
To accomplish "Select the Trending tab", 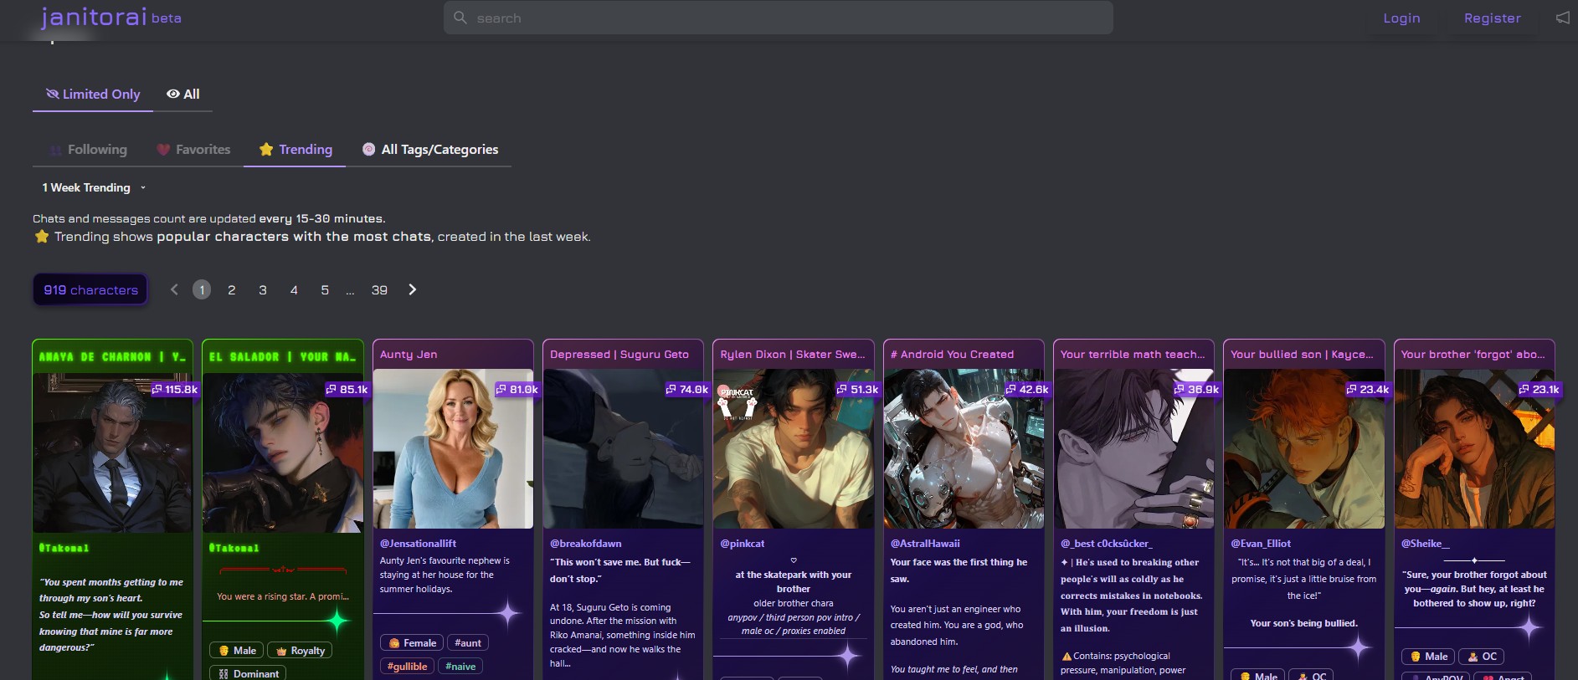I will point(296,150).
